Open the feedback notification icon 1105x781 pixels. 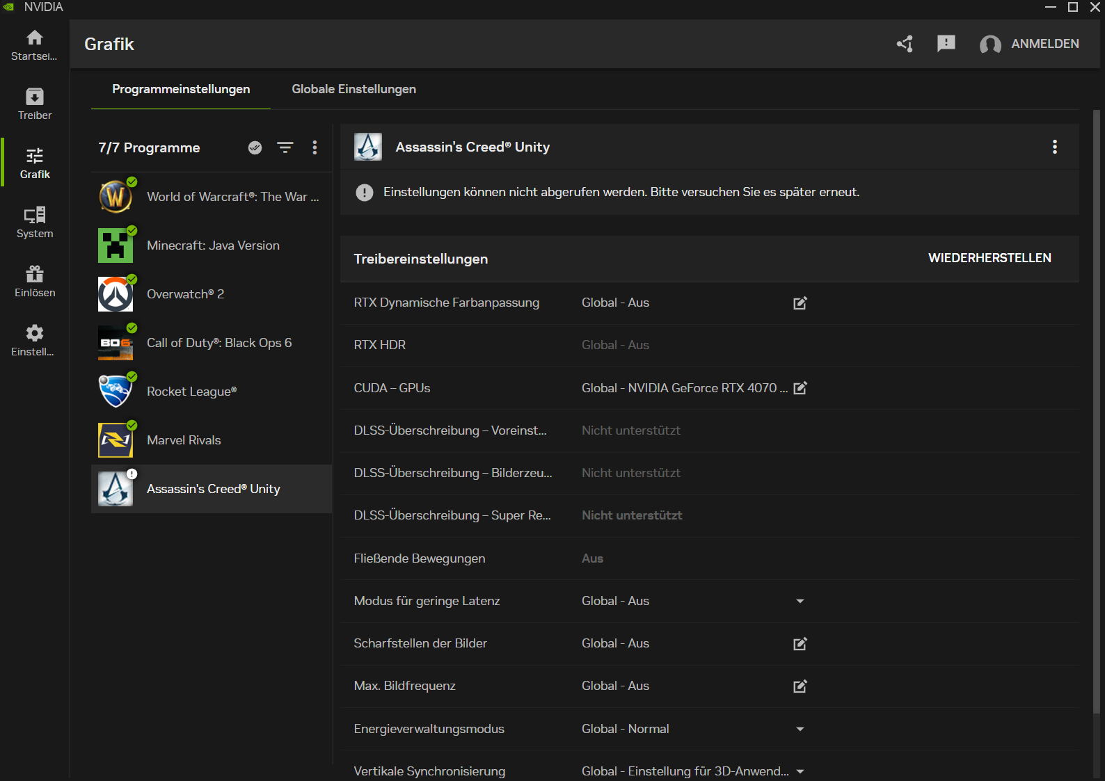click(x=946, y=44)
